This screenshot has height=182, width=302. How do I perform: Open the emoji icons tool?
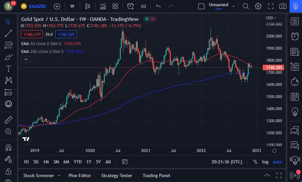9,104
